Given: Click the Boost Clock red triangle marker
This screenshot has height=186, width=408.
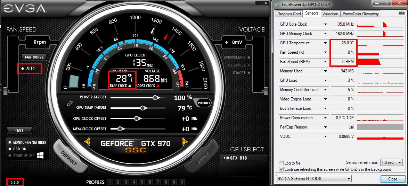Looking at the screenshot, I should tap(158, 86).
